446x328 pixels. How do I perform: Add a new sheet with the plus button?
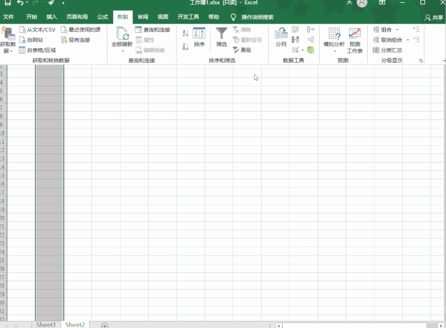(x=105, y=325)
